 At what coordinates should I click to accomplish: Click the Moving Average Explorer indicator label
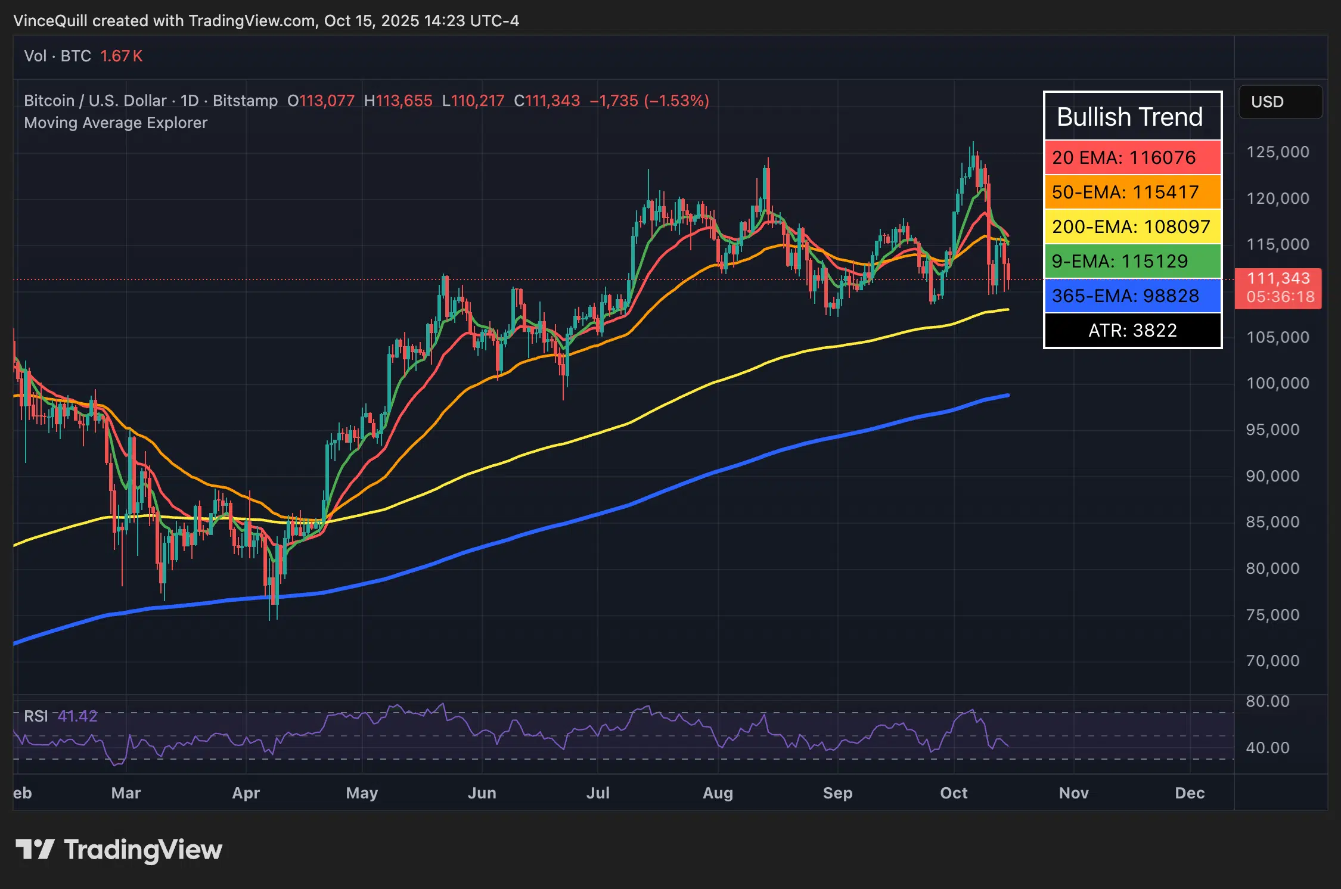116,123
